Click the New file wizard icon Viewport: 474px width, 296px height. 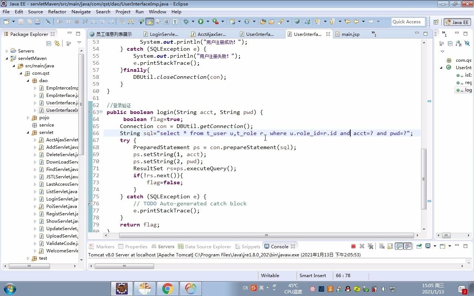pyautogui.click(x=6, y=22)
